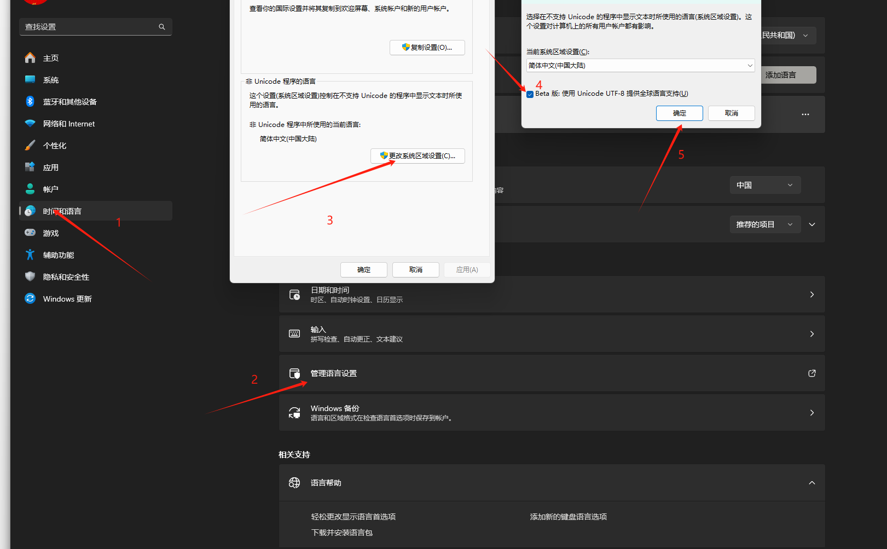887x549 pixels.
Task: Collapse the 语言帮助 section chevron
Action: coord(812,483)
